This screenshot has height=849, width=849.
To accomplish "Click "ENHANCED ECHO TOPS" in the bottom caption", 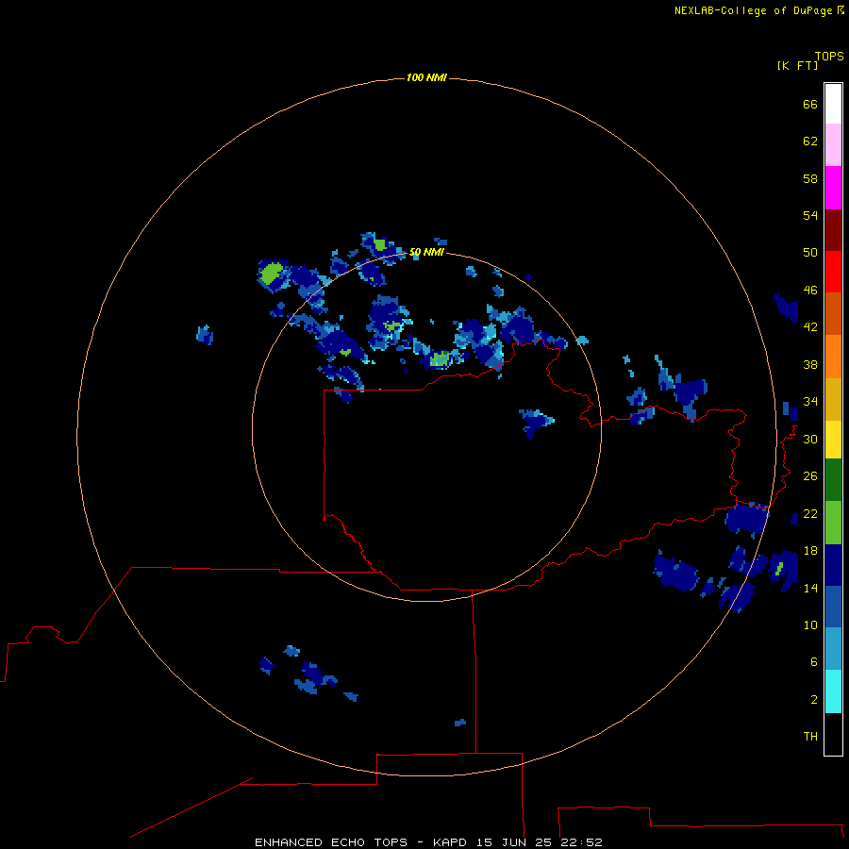I will tap(331, 842).
